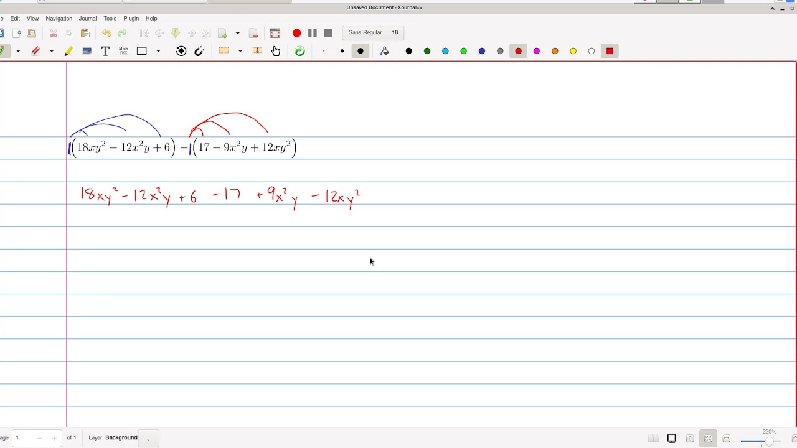The image size is (797, 448).
Task: Open the Math TeX tool
Action: click(123, 51)
